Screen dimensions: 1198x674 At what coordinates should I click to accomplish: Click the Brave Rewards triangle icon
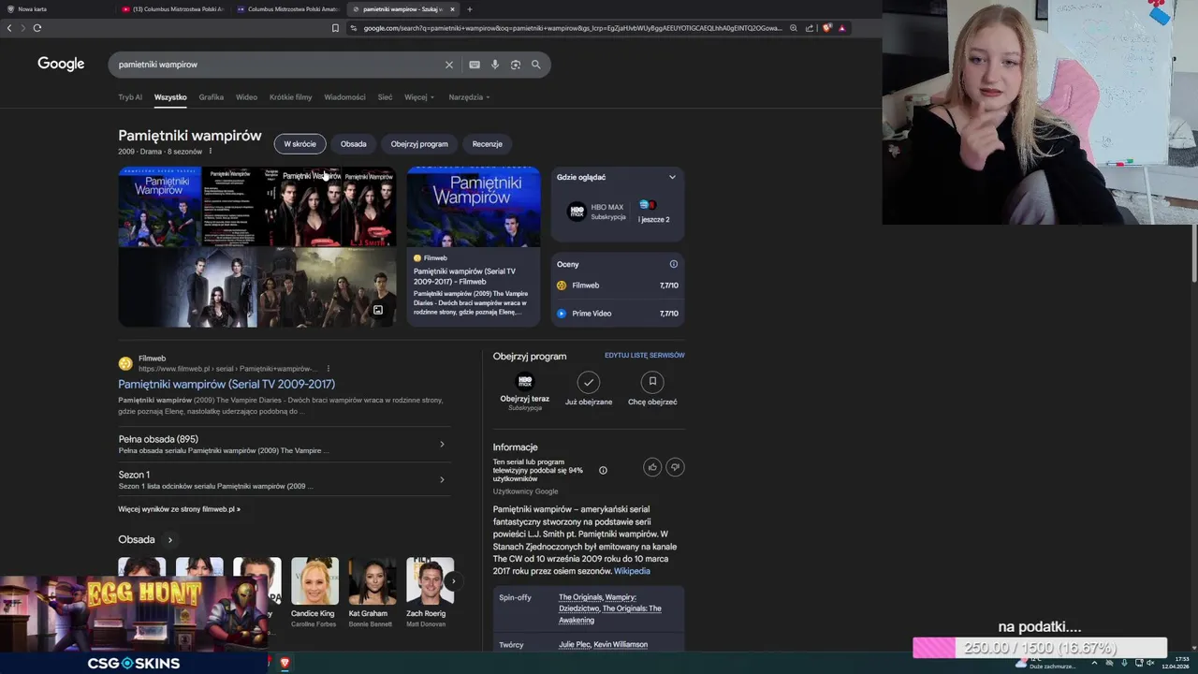tap(842, 28)
